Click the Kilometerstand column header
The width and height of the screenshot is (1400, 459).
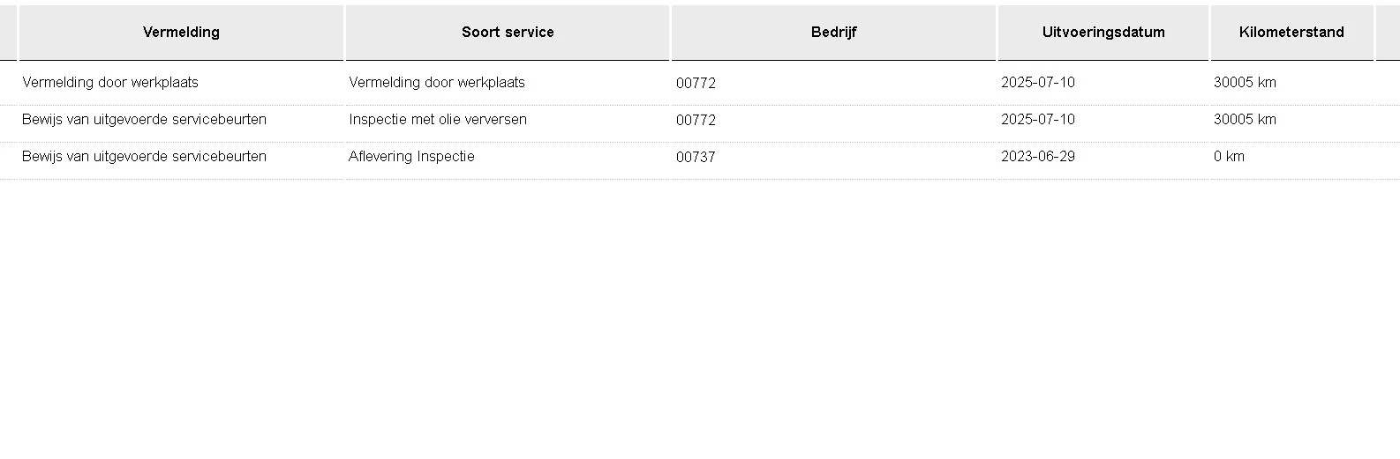(1291, 33)
